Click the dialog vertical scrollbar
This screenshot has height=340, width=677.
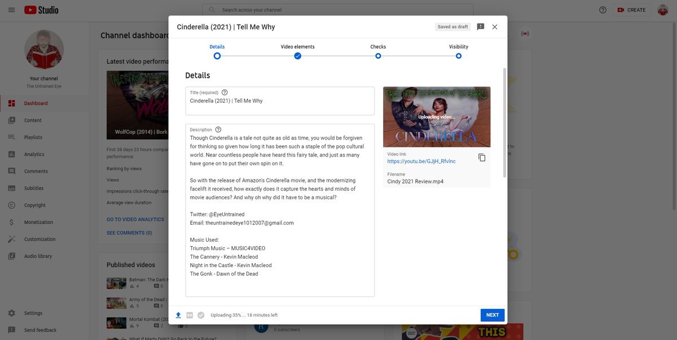[x=505, y=121]
